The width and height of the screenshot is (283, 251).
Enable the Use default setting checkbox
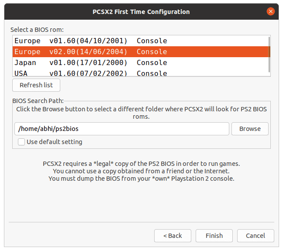[x=21, y=142]
